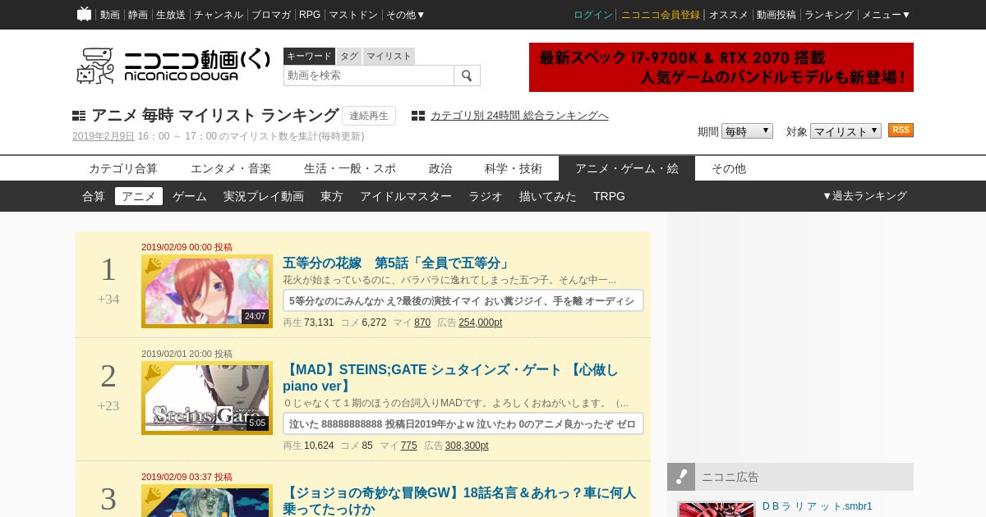Click ad megaphone icon on 五等分の花嫁 thumbnail
The height and width of the screenshot is (517, 986).
(x=153, y=264)
